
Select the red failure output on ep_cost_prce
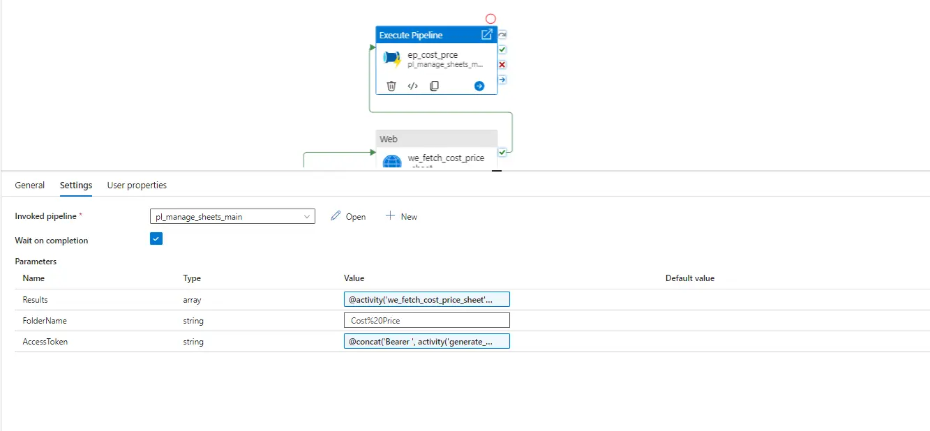(502, 64)
